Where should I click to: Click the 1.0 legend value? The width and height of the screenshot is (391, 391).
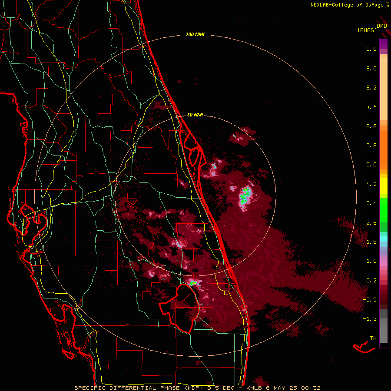point(371,261)
